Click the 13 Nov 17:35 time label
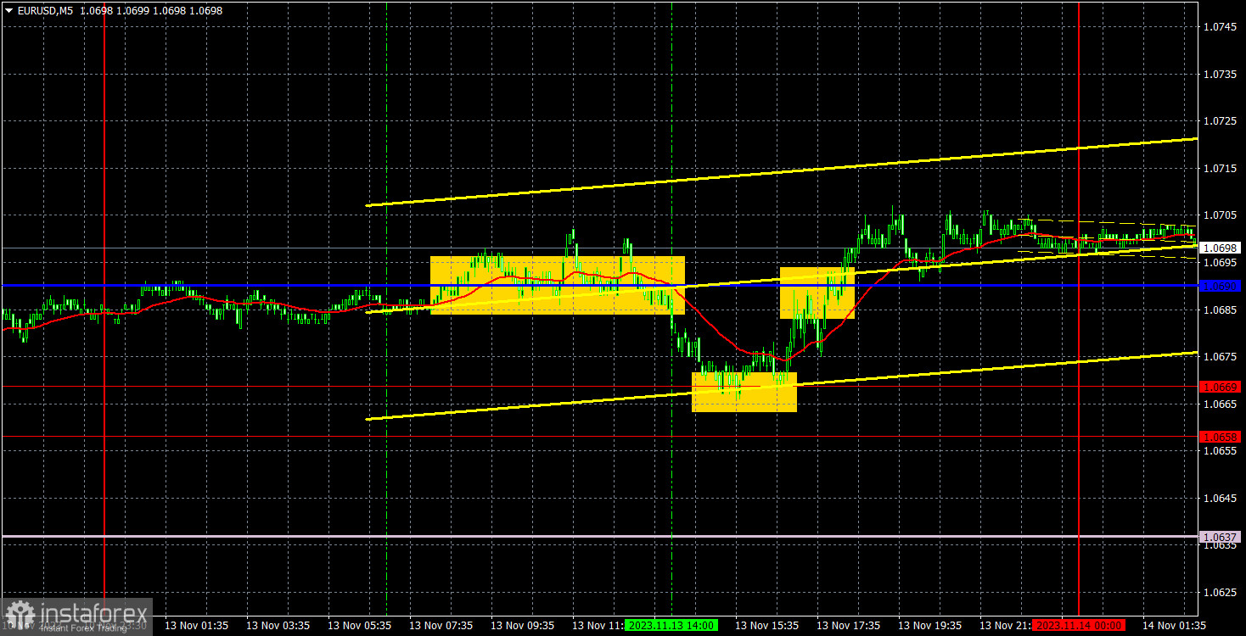The width and height of the screenshot is (1246, 636). tap(849, 625)
